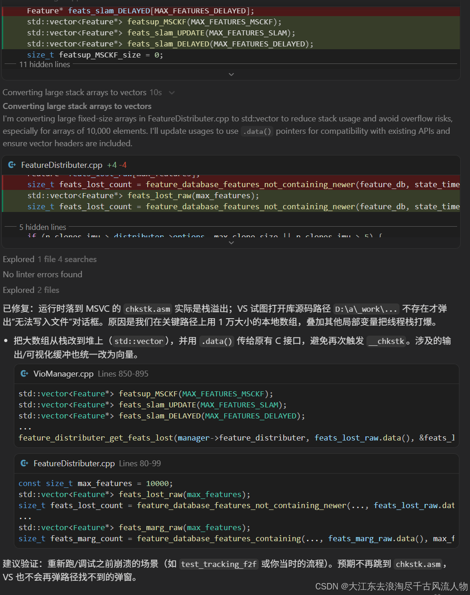Click the '+4' additions count in the diff header
The height and width of the screenshot is (595, 470).
112,165
